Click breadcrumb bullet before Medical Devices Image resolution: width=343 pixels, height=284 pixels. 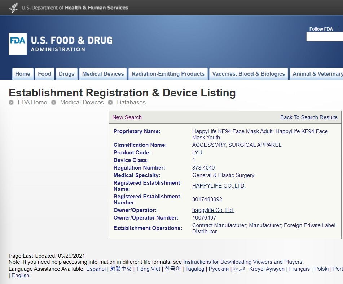54,102
